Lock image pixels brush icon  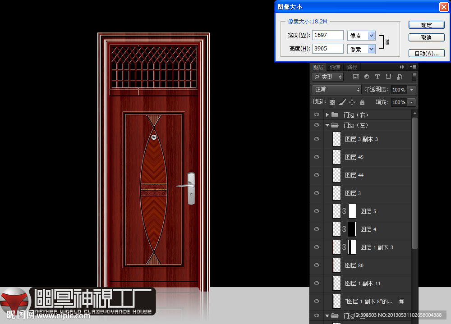point(342,102)
